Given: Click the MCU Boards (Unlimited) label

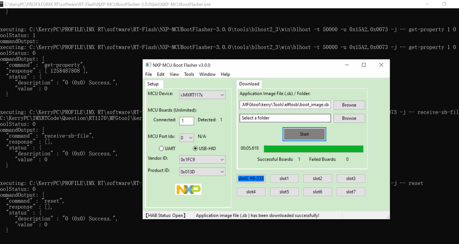Looking at the screenshot, I should (x=172, y=110).
